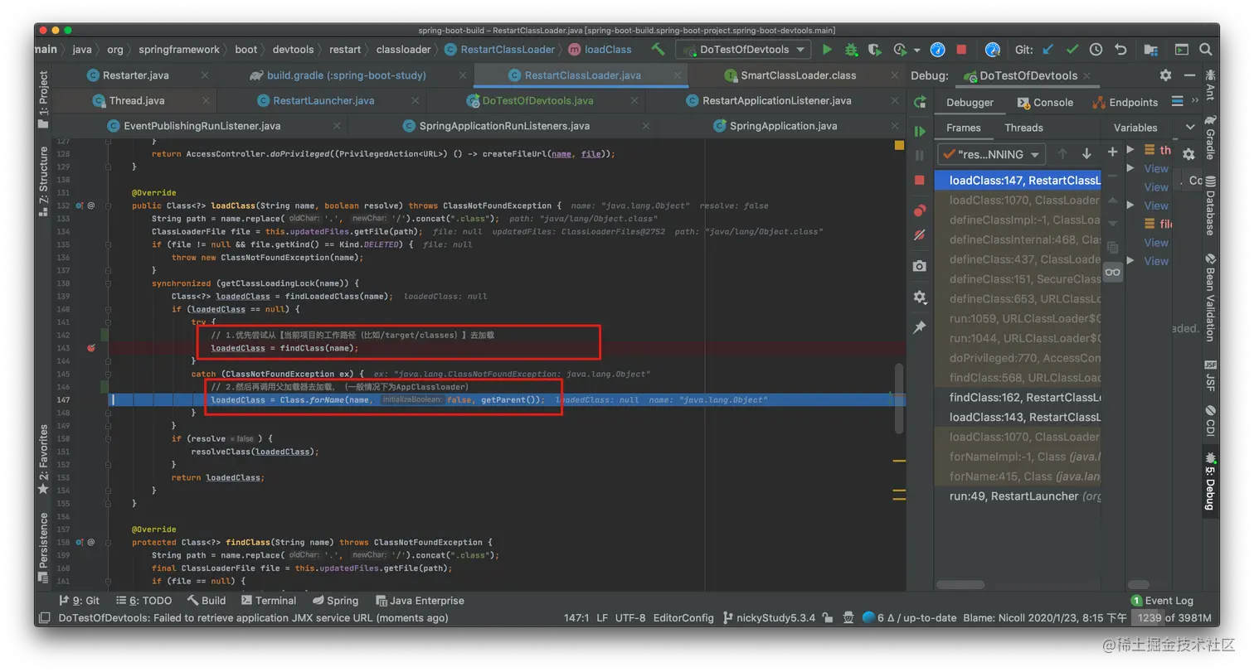
Task: Switch to the Threads tab
Action: pyautogui.click(x=1023, y=128)
